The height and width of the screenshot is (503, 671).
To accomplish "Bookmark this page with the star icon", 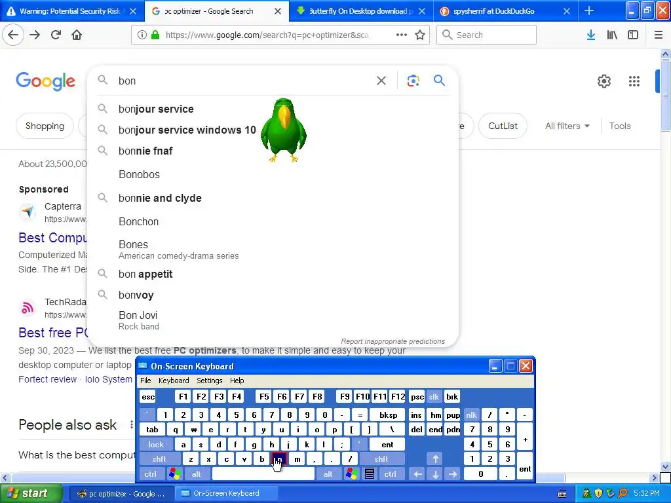I will tap(420, 35).
